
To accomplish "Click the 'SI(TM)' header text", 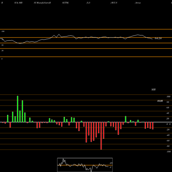I will pyautogui.click(x=65, y=3).
